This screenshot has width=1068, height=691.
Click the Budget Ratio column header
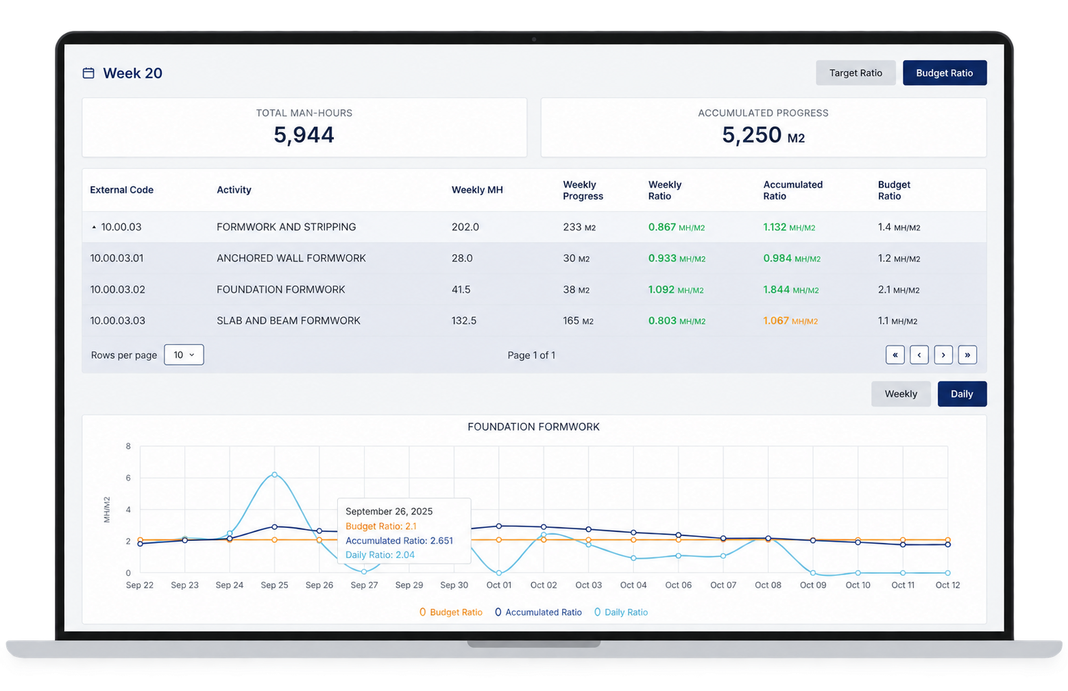tap(894, 190)
